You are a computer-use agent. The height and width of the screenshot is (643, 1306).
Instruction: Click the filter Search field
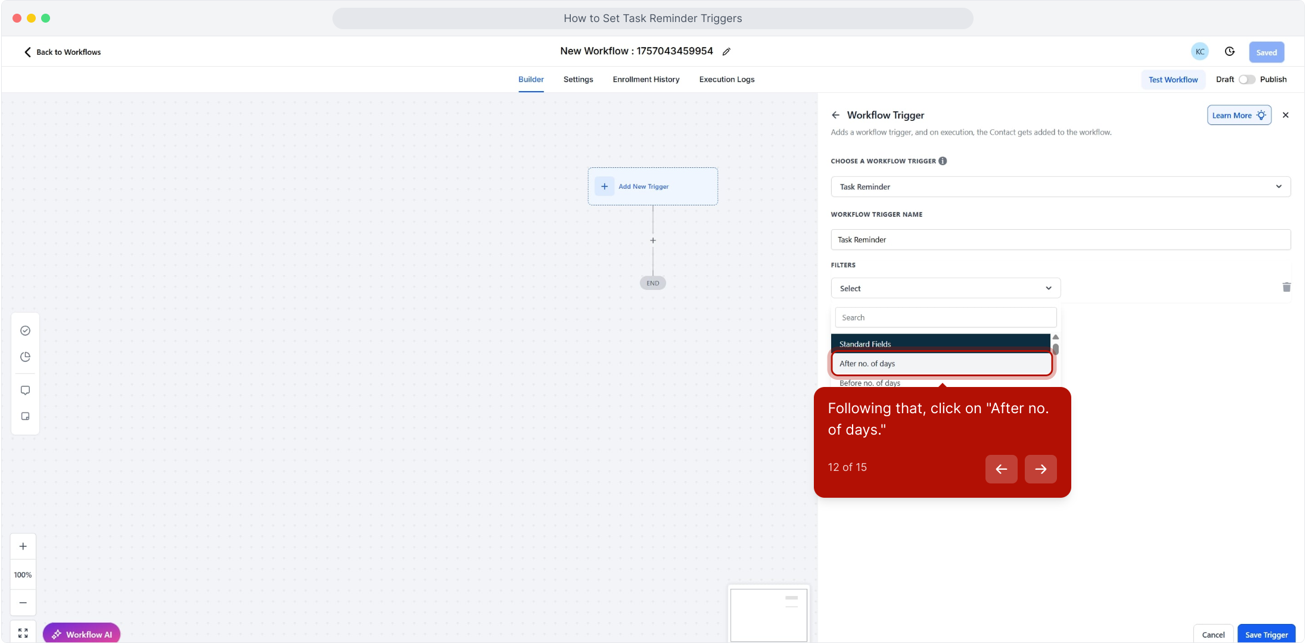[946, 318]
